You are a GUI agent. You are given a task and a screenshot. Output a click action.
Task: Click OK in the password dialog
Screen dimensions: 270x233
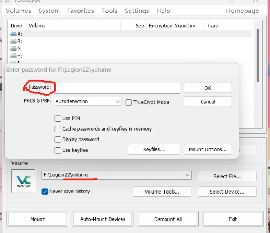pyautogui.click(x=208, y=88)
